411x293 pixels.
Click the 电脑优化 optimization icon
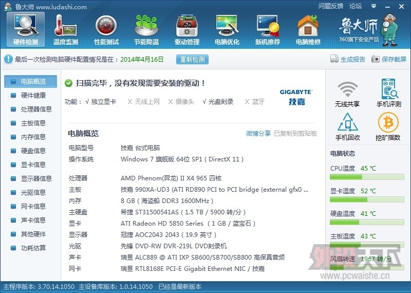point(227,29)
